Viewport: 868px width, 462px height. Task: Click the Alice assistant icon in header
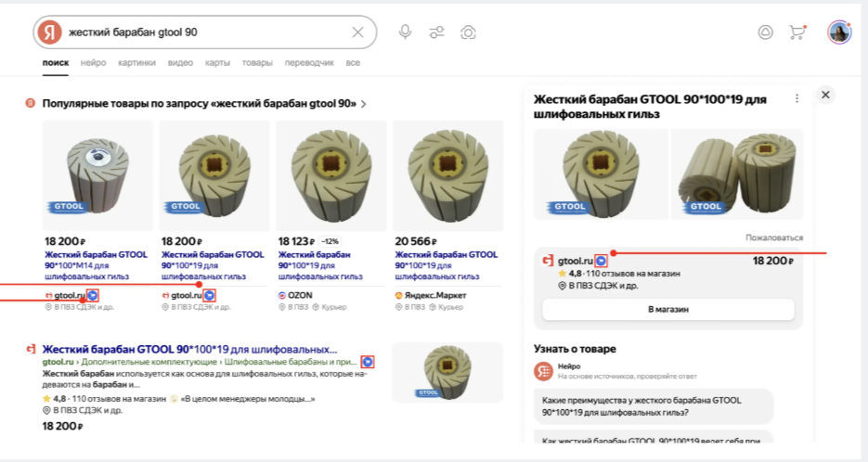[765, 32]
